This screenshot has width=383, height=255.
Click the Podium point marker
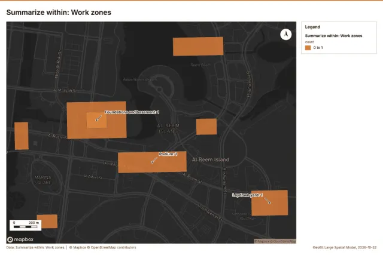tap(152, 162)
